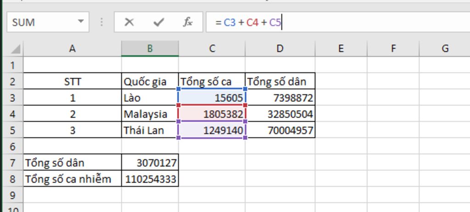Viewport: 470px width, 212px height.
Task: Open Insert Function fx dialog
Action: [188, 22]
